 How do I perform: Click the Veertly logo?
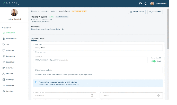click(x=11, y=3)
